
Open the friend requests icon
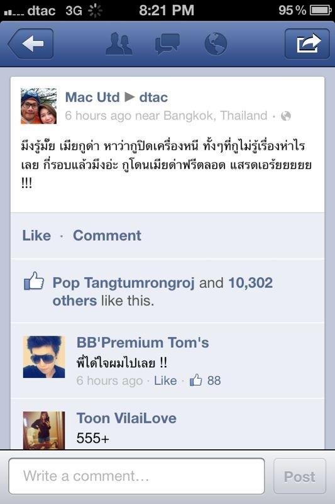[119, 43]
